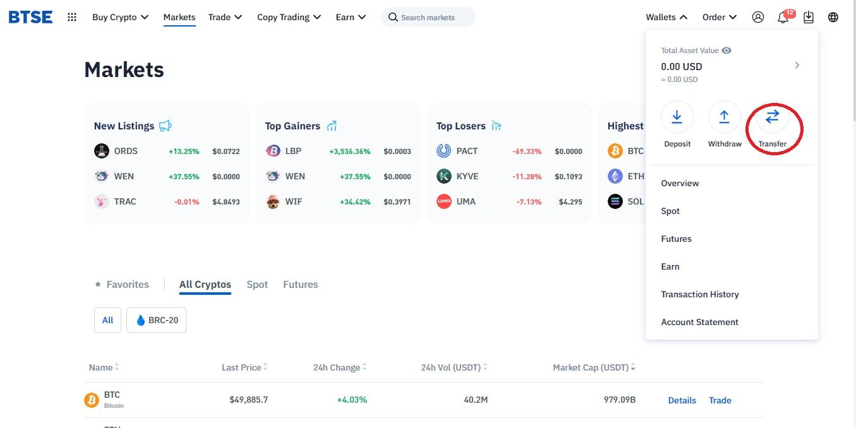
Task: Open the notifications bell icon
Action: coord(783,18)
